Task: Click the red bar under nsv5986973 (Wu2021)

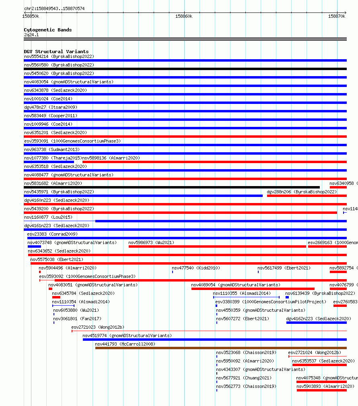Action: tap(217, 246)
